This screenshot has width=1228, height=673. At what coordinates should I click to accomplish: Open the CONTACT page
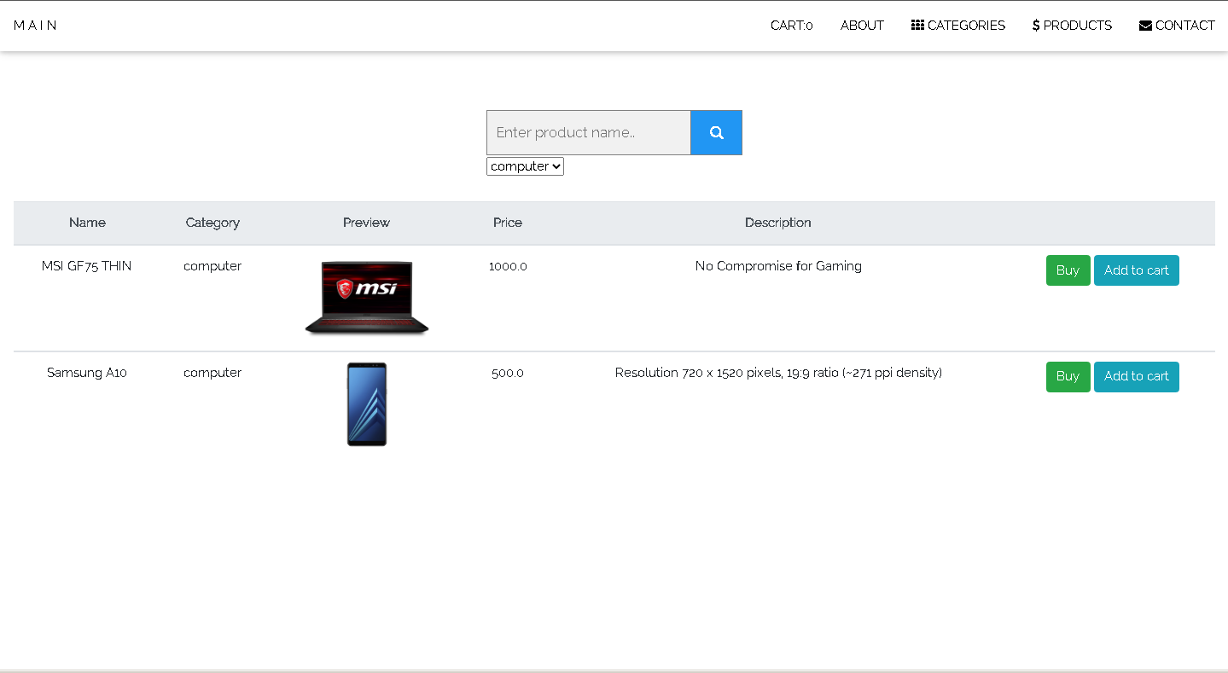[x=1183, y=25]
